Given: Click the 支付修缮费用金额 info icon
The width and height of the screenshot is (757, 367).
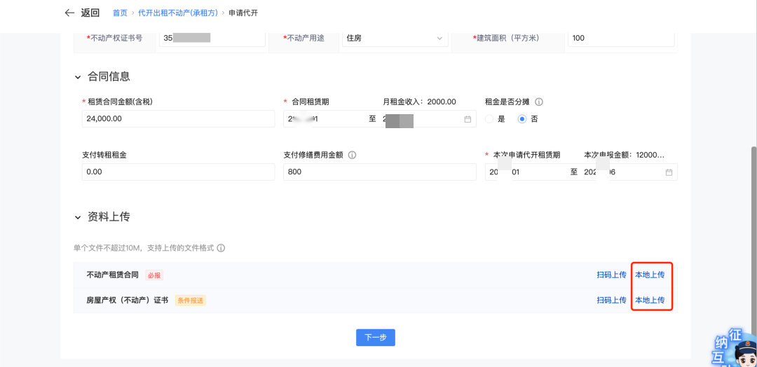Looking at the screenshot, I should click(x=352, y=155).
